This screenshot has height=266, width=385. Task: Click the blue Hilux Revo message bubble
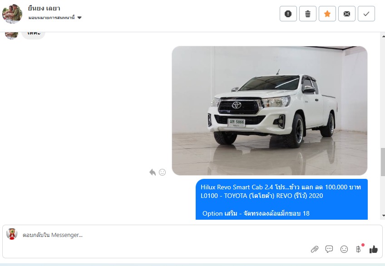pos(281,199)
